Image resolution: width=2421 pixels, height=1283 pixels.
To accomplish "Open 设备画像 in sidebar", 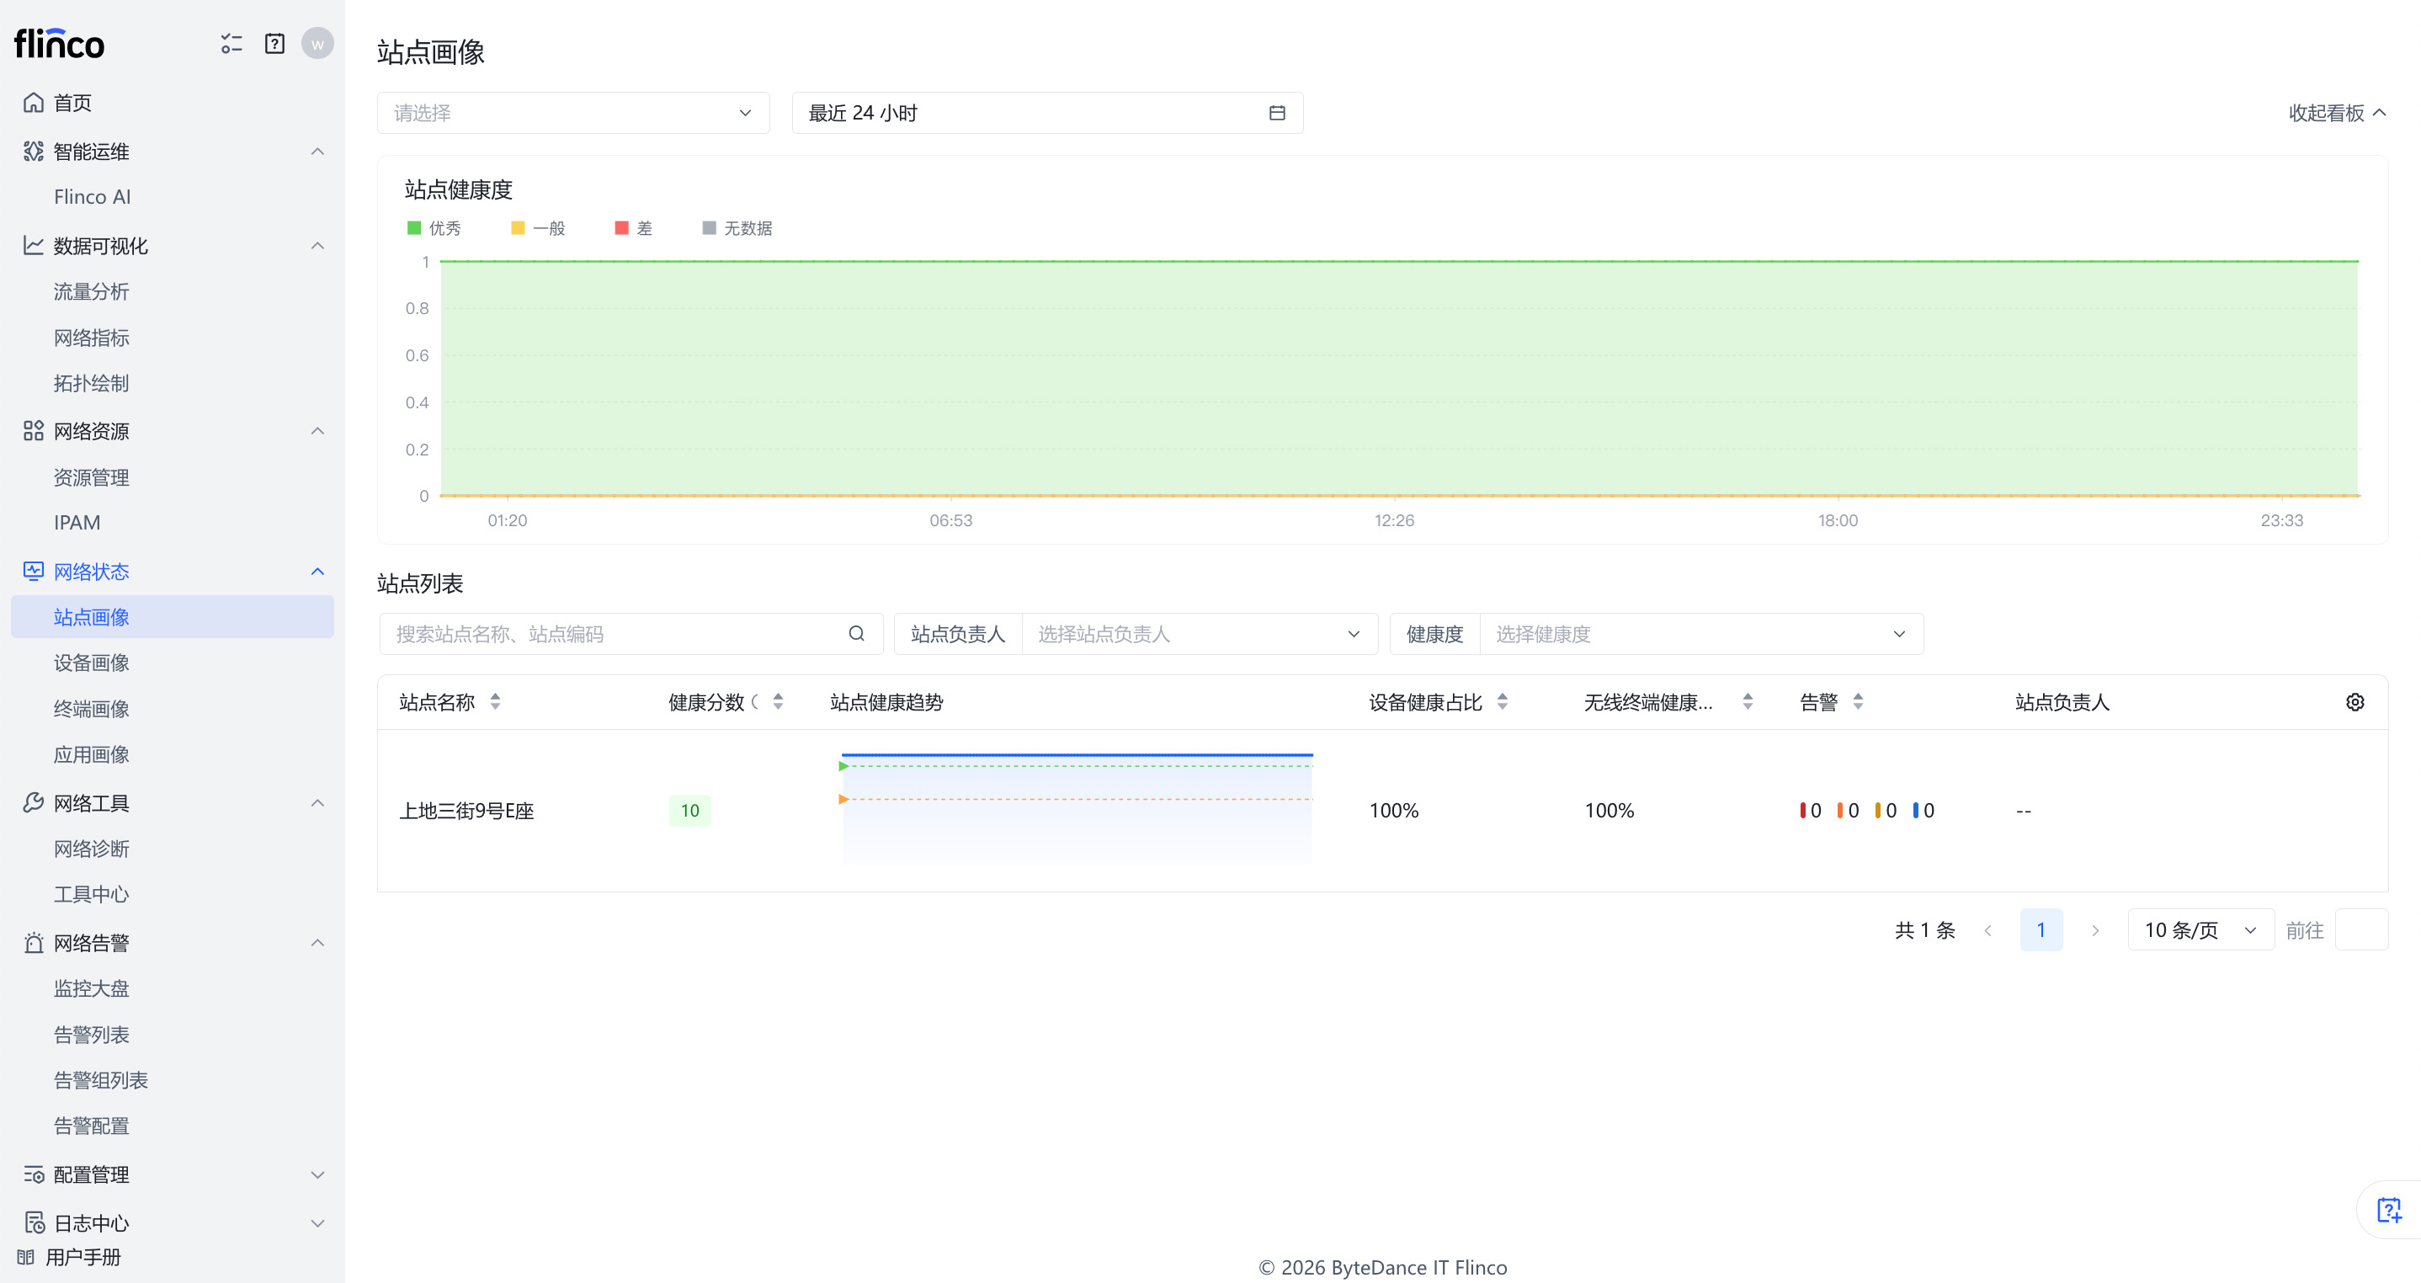I will [91, 663].
